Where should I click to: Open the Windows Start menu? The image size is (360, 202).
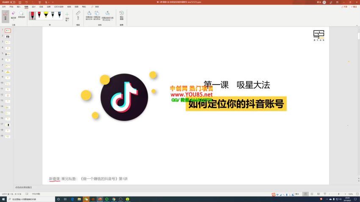(x=3, y=199)
